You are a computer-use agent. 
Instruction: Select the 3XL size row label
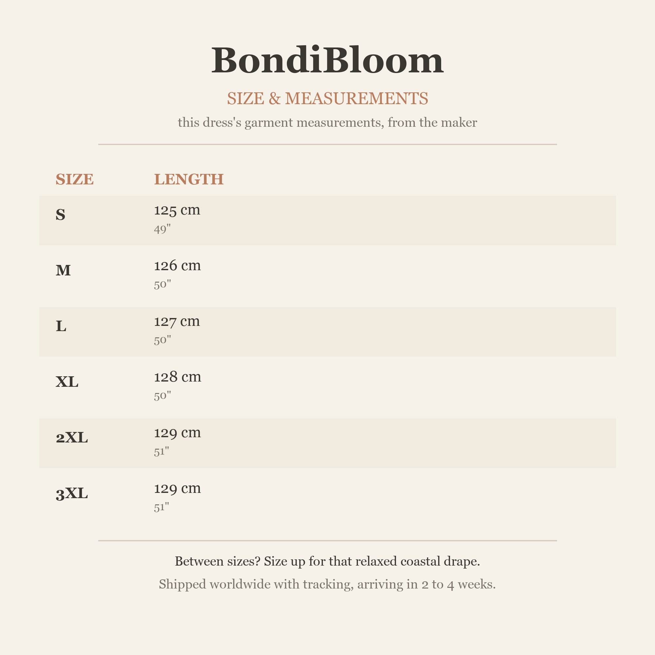point(72,493)
